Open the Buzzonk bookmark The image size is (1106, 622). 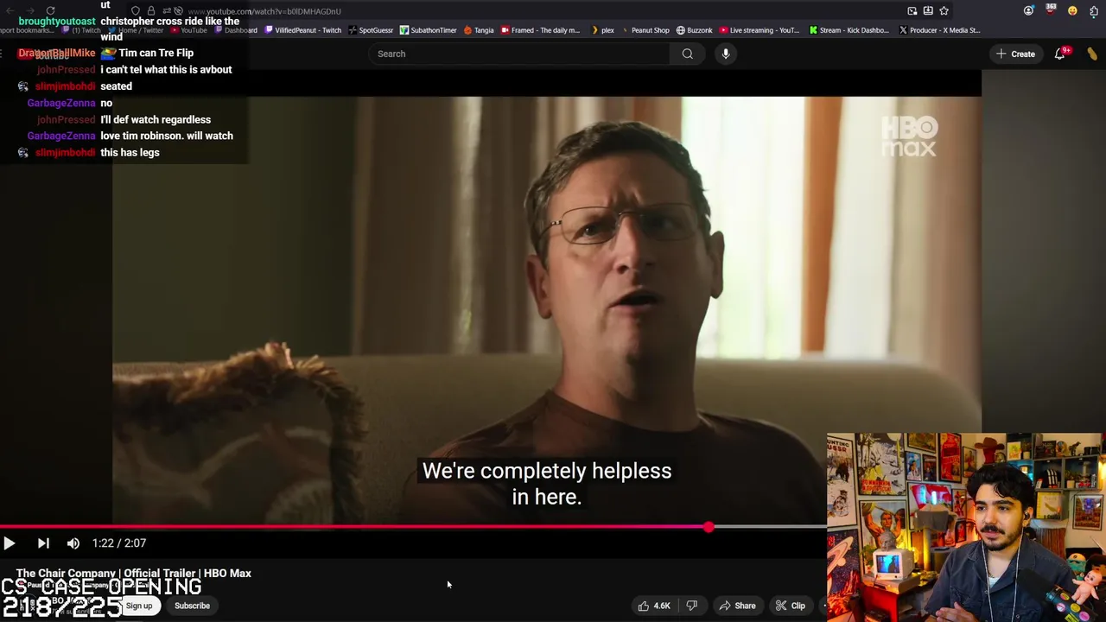695,30
